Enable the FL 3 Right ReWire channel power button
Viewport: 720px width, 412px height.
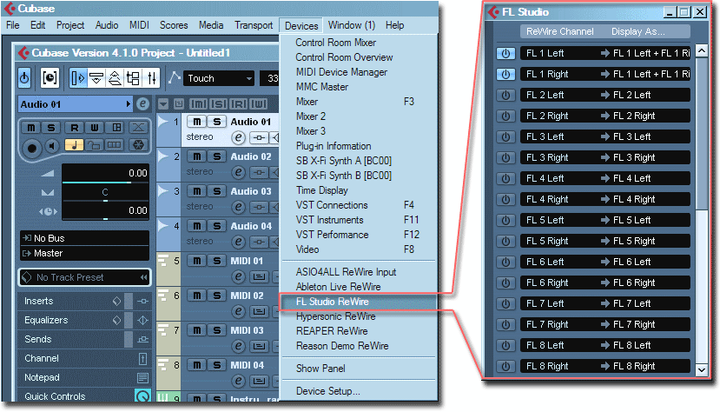505,157
